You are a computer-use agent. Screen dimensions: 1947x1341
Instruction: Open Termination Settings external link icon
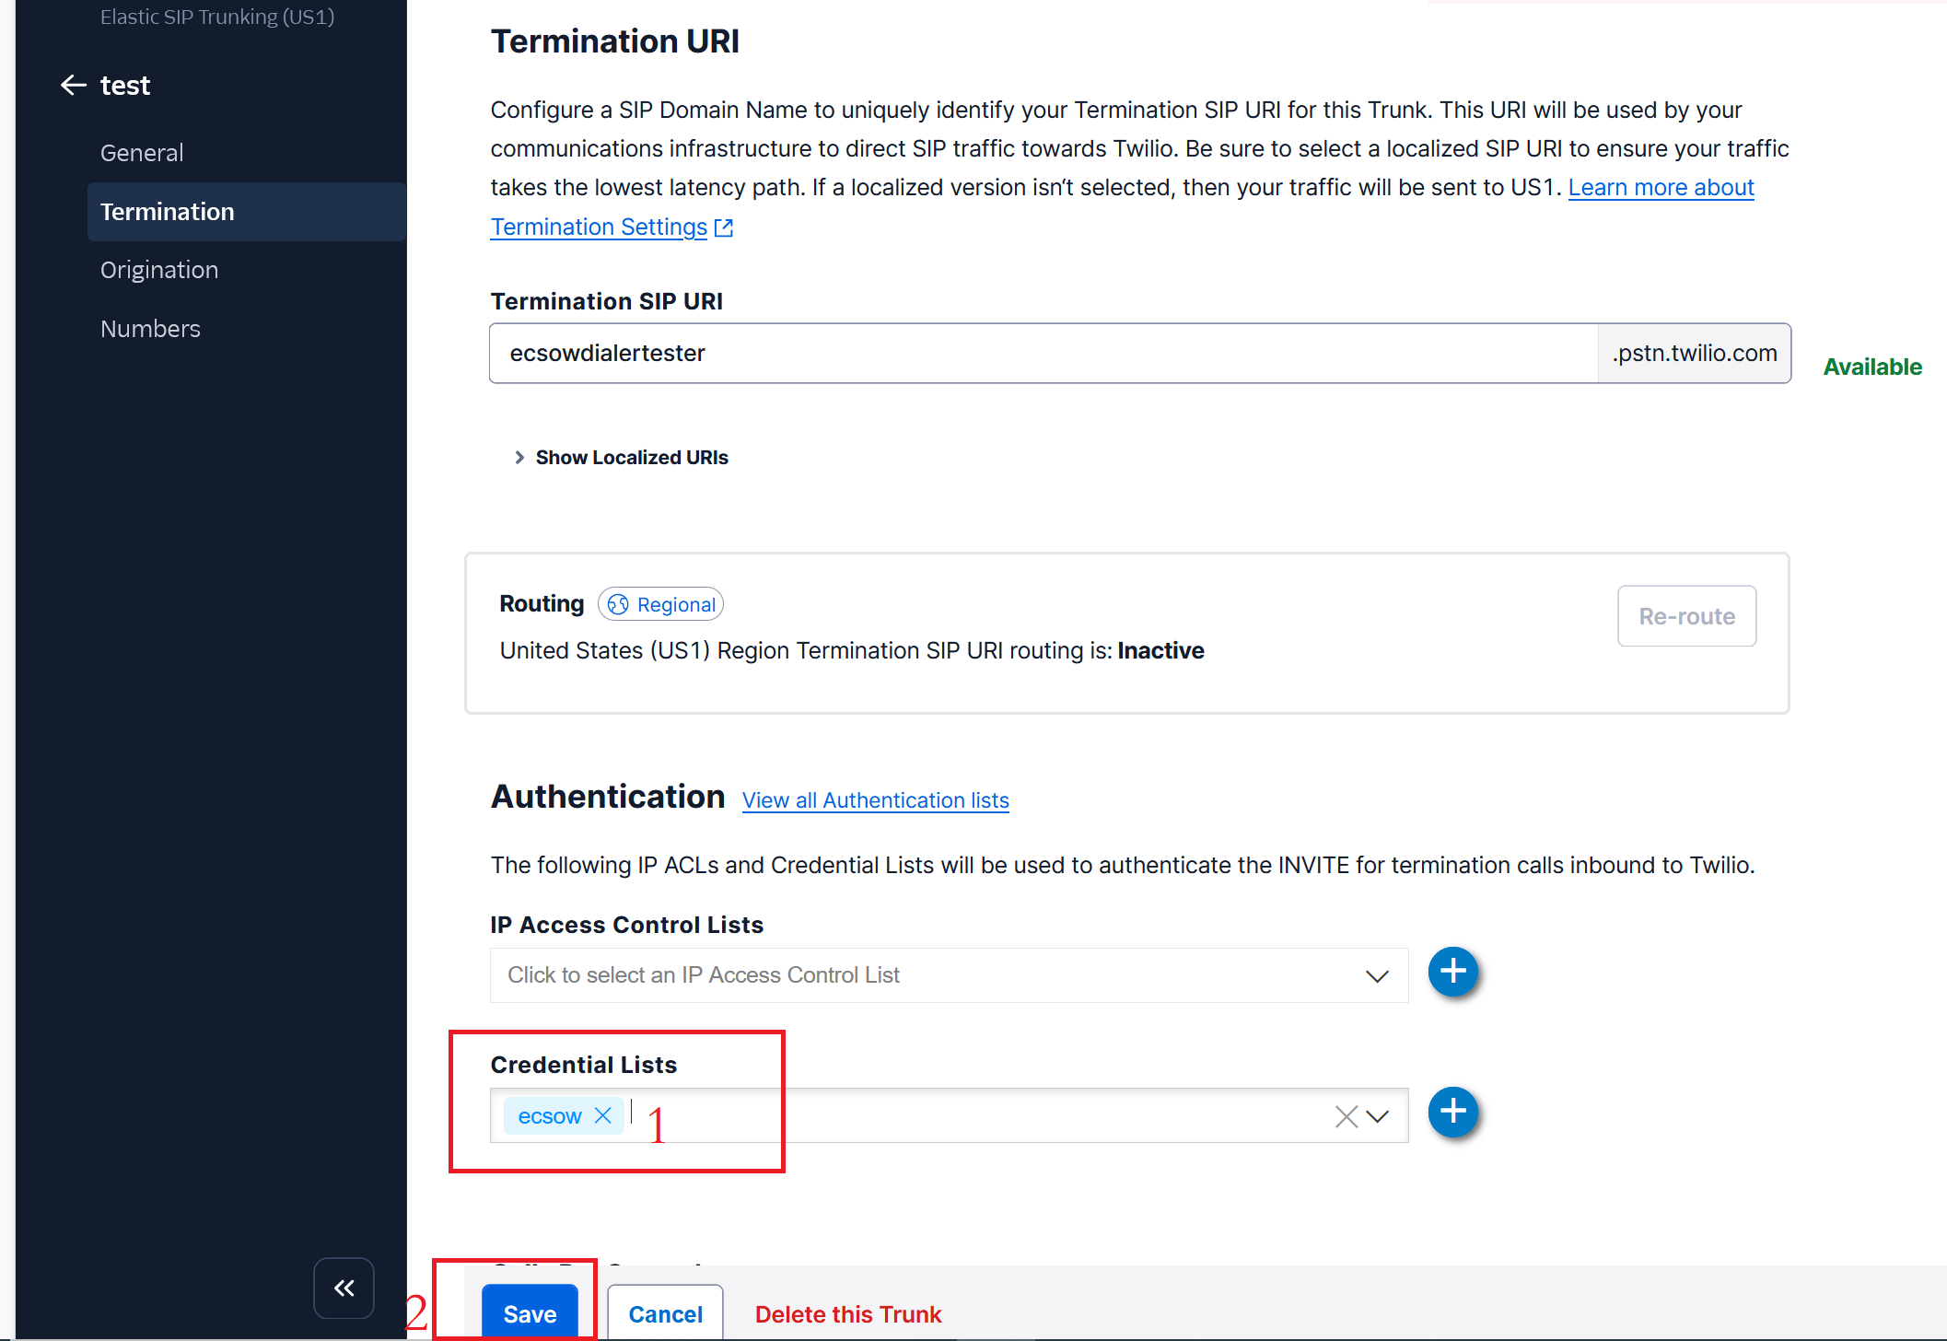[x=724, y=227]
